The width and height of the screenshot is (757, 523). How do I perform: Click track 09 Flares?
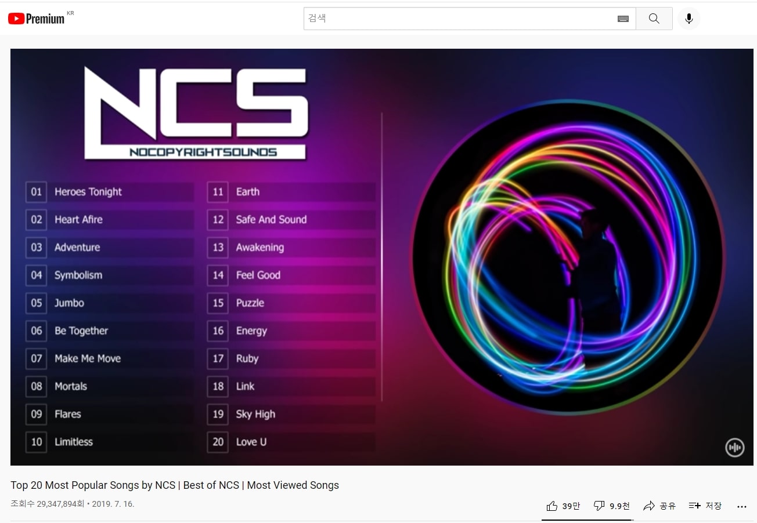110,415
